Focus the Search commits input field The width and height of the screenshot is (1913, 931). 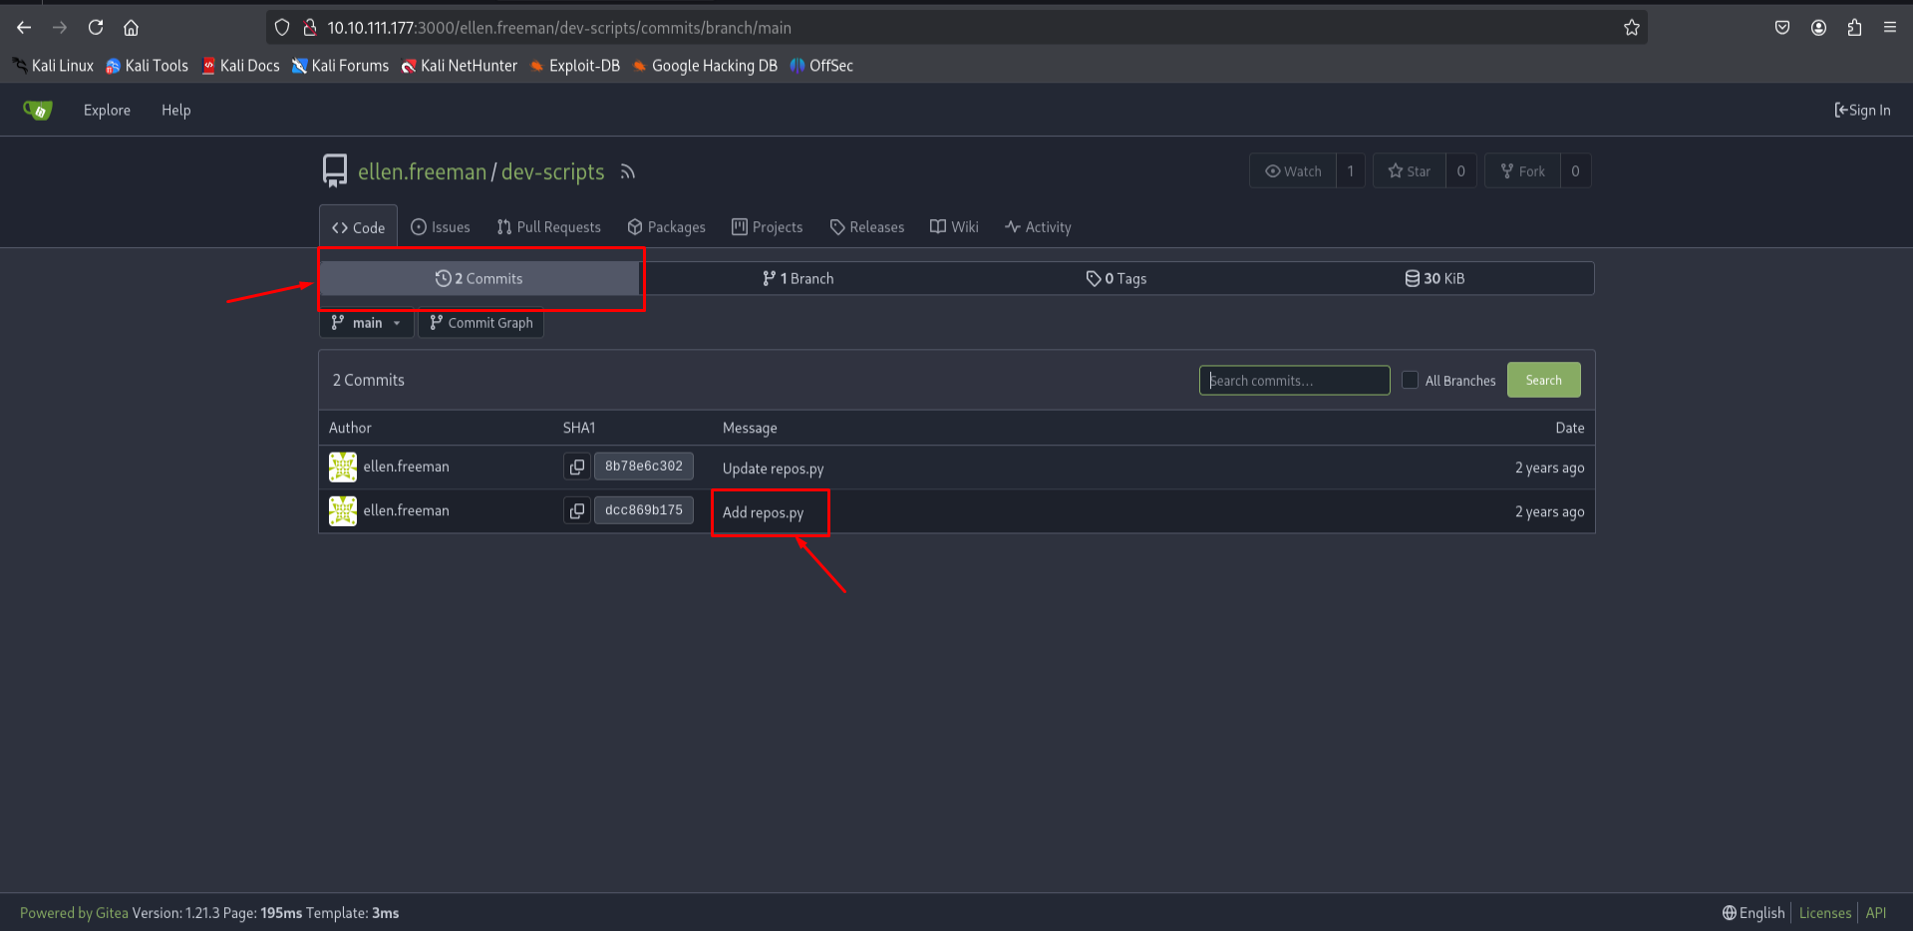tap(1294, 380)
